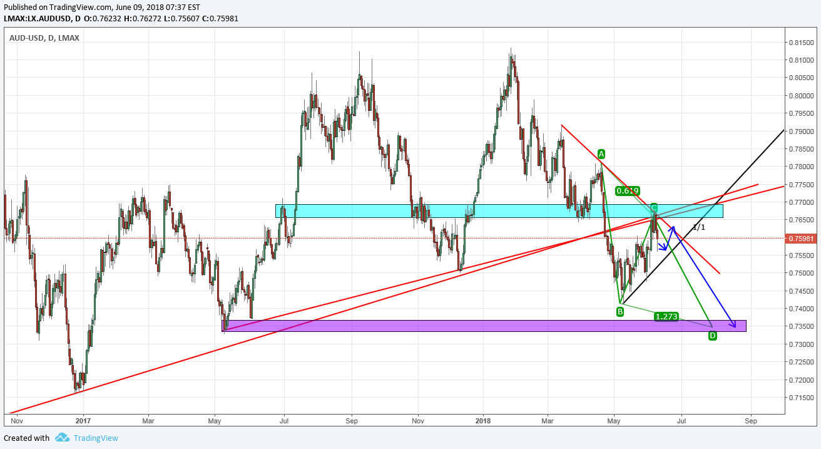Viewport: 821px width, 449px height.
Task: Click the green A pattern point label
Action: tap(601, 153)
